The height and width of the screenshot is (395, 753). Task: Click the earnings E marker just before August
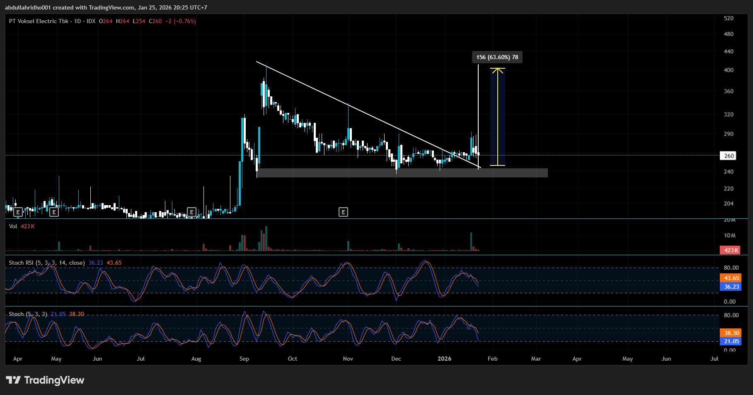click(191, 212)
